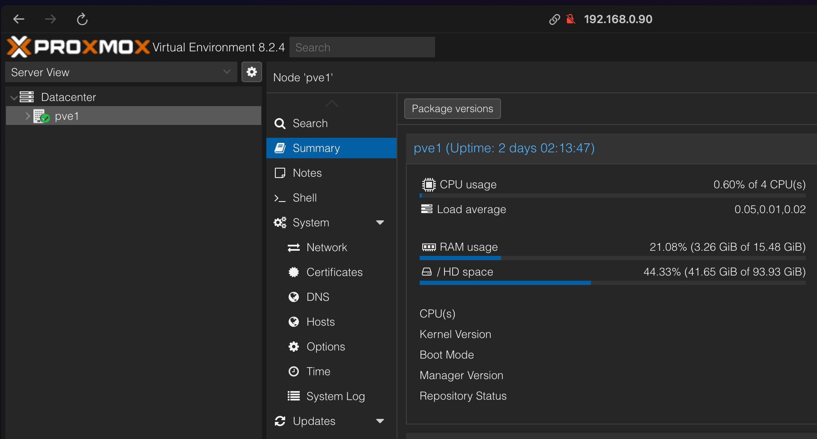Open the System menu item
The image size is (817, 439).
pyautogui.click(x=331, y=222)
